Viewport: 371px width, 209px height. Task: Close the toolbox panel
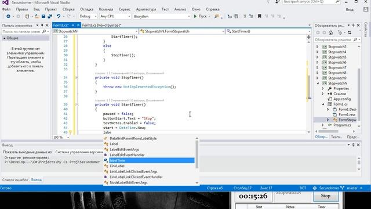(x=47, y=25)
